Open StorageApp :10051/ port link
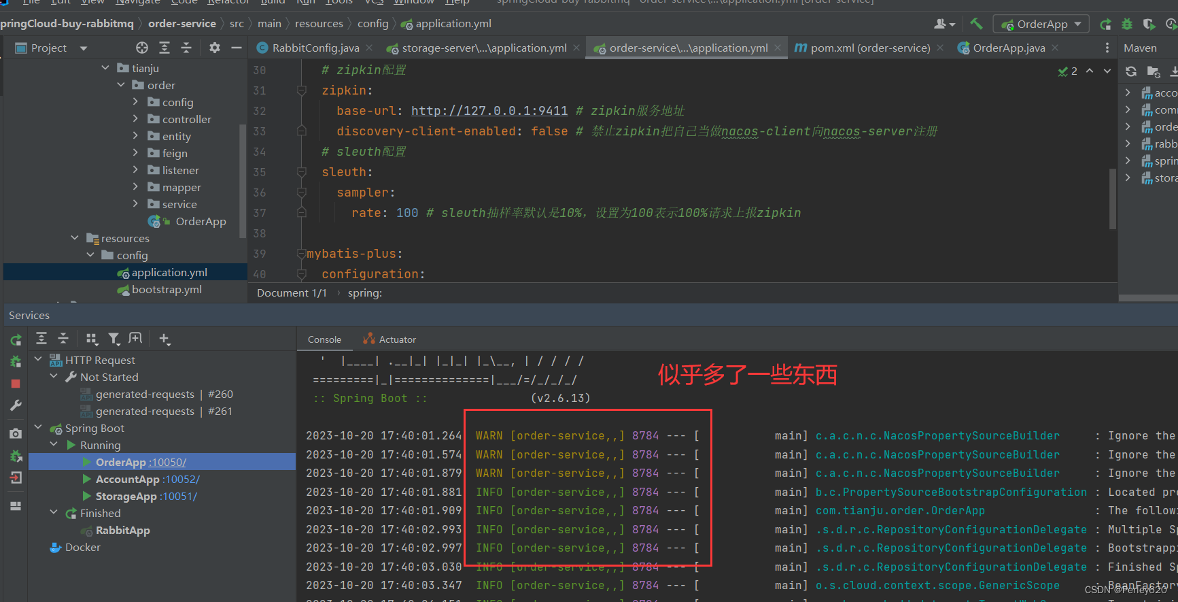 [178, 497]
